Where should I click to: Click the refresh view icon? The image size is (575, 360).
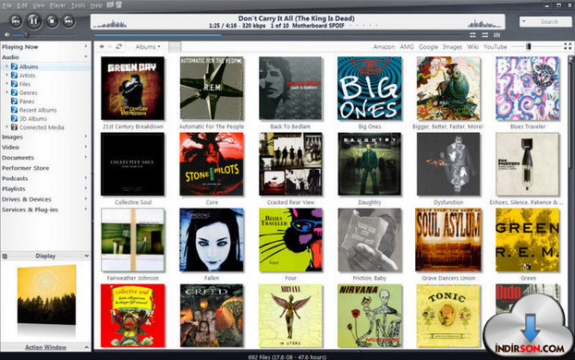tap(118, 47)
